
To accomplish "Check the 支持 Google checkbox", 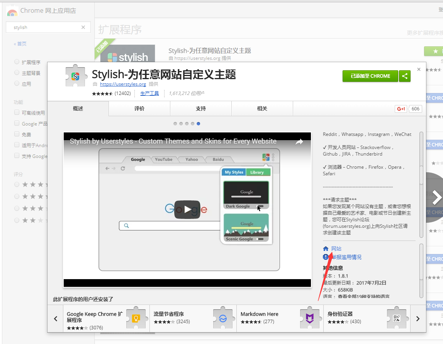I will (x=17, y=156).
